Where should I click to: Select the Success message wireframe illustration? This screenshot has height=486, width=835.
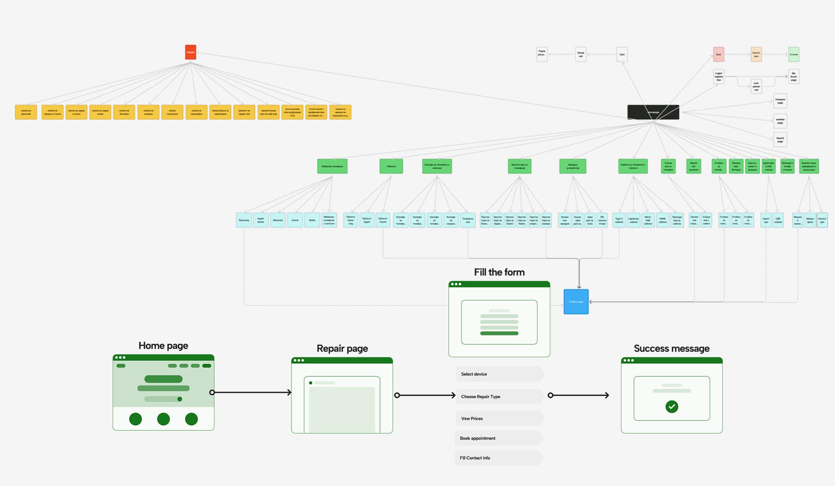(672, 395)
